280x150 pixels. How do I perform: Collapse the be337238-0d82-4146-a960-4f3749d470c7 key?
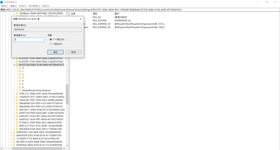pos(14,65)
